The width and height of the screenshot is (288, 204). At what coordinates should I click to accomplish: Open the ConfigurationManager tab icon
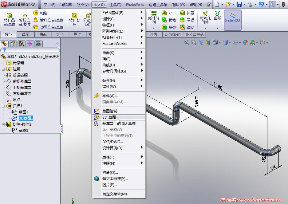pos(21,44)
